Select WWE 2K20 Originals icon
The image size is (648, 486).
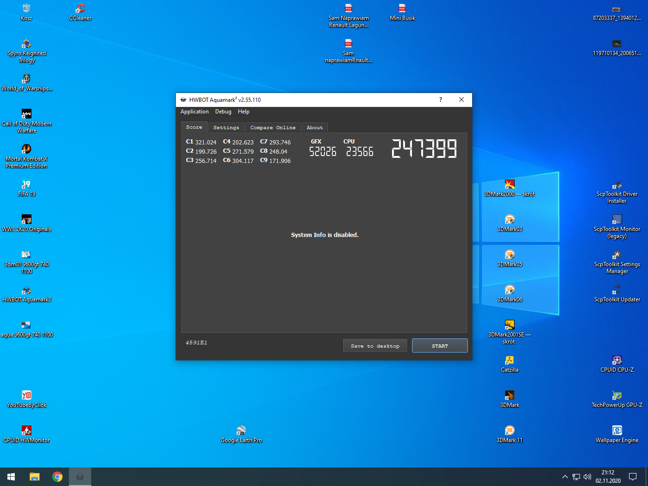click(x=26, y=223)
